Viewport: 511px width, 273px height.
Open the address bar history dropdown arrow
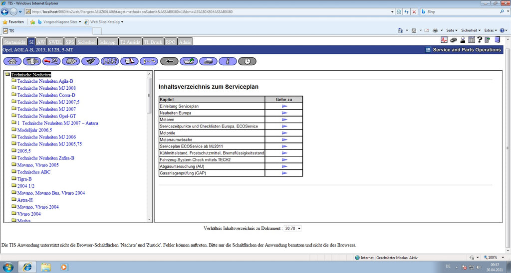point(392,12)
